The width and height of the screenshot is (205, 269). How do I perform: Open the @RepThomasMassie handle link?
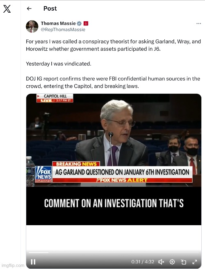(63, 29)
